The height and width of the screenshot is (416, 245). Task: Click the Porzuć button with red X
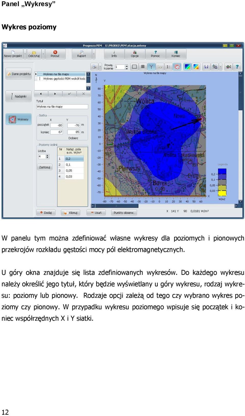(x=55, y=54)
